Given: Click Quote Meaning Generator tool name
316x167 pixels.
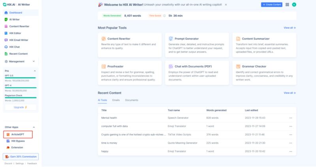Looking at the screenshot, I should 182,143.
